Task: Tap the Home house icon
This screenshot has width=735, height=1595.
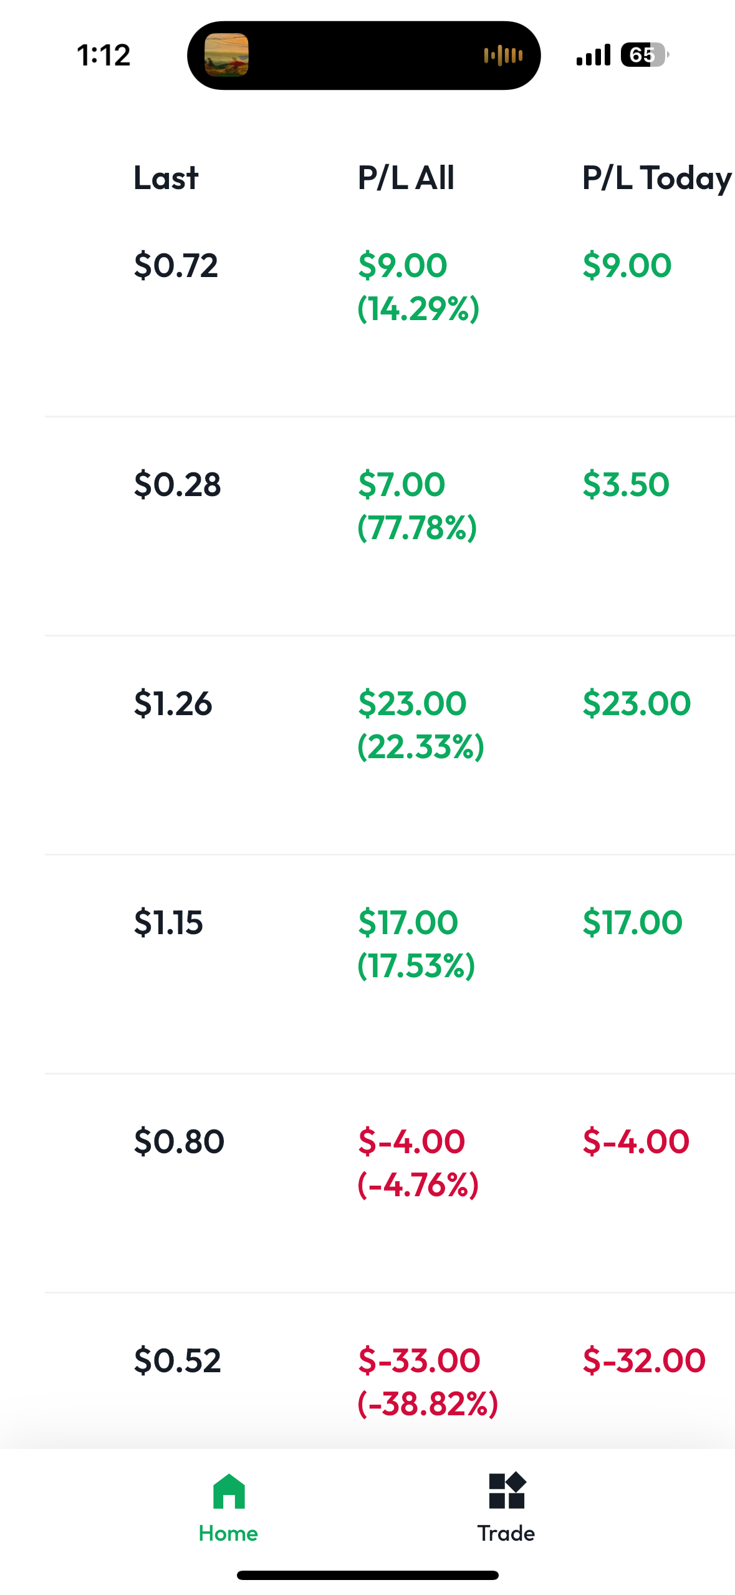Action: click(x=229, y=1491)
